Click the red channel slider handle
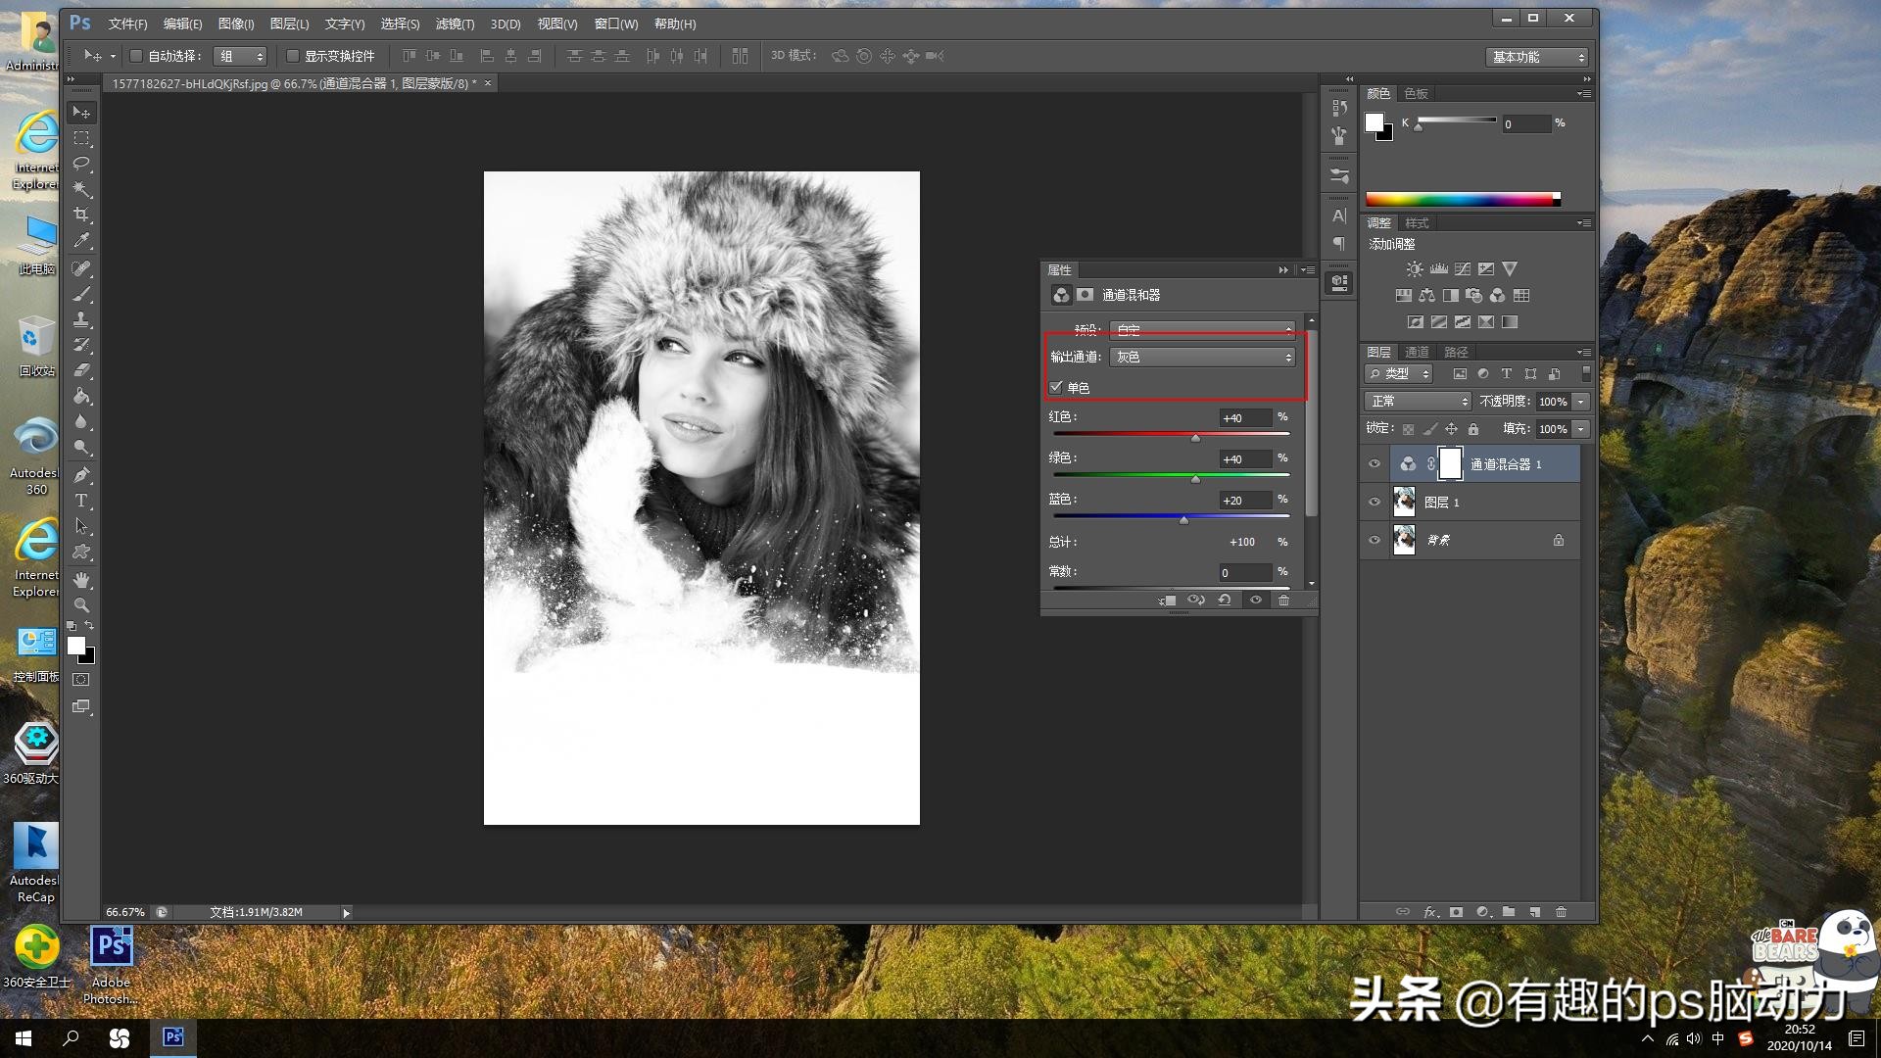This screenshot has width=1881, height=1058. (x=1195, y=438)
